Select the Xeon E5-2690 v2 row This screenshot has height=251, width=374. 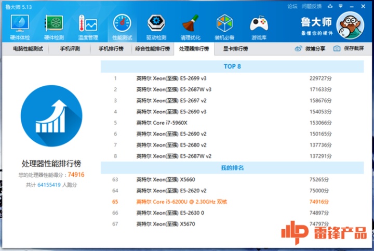232,134
